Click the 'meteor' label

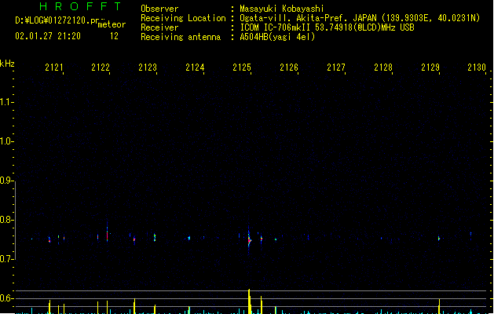[112, 24]
